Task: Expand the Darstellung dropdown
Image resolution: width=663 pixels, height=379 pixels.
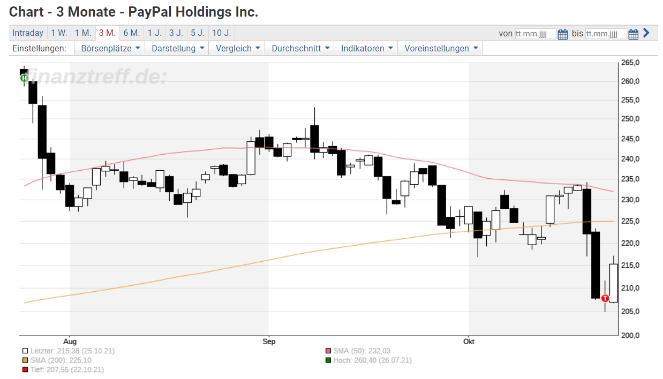Action: [178, 48]
